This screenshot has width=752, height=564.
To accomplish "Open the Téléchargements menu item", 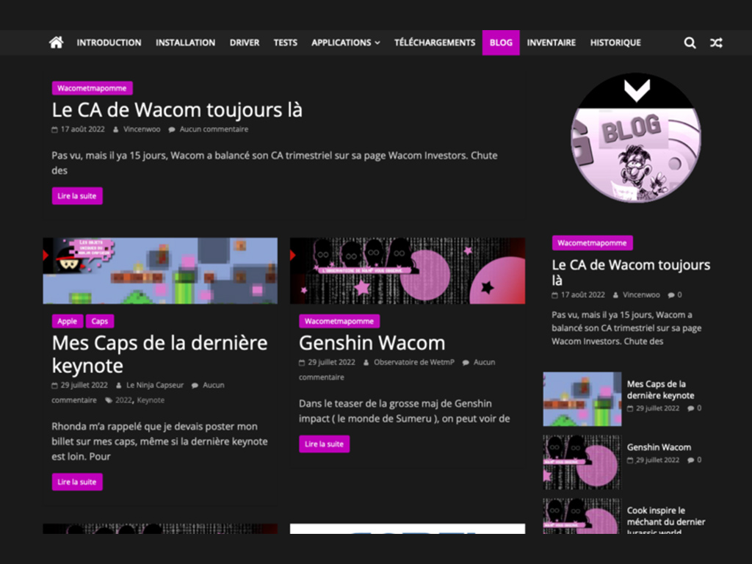I will point(435,43).
